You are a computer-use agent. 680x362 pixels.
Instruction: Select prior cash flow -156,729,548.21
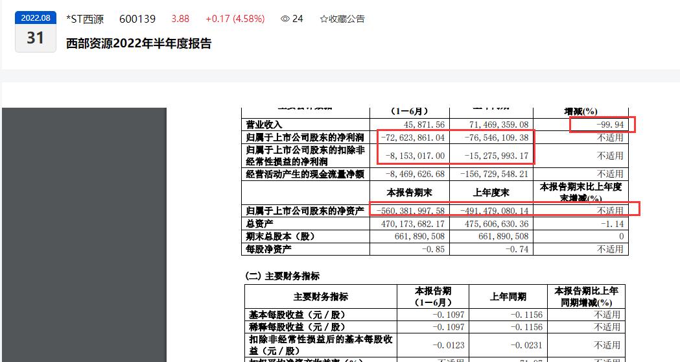(x=494, y=174)
